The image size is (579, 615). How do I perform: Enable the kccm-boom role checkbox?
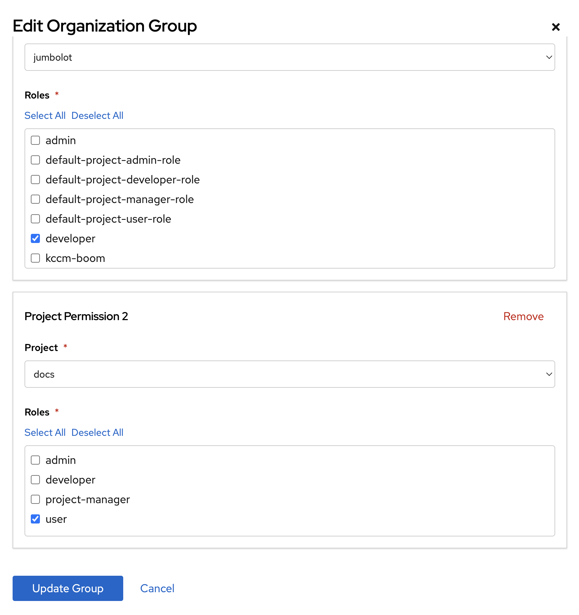(x=35, y=258)
